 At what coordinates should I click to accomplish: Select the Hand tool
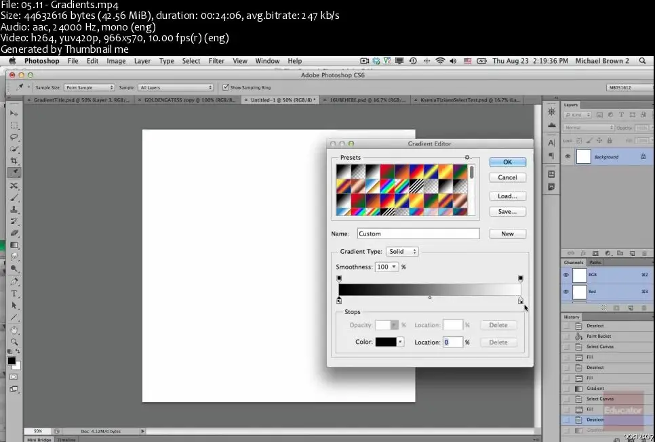pos(14,330)
